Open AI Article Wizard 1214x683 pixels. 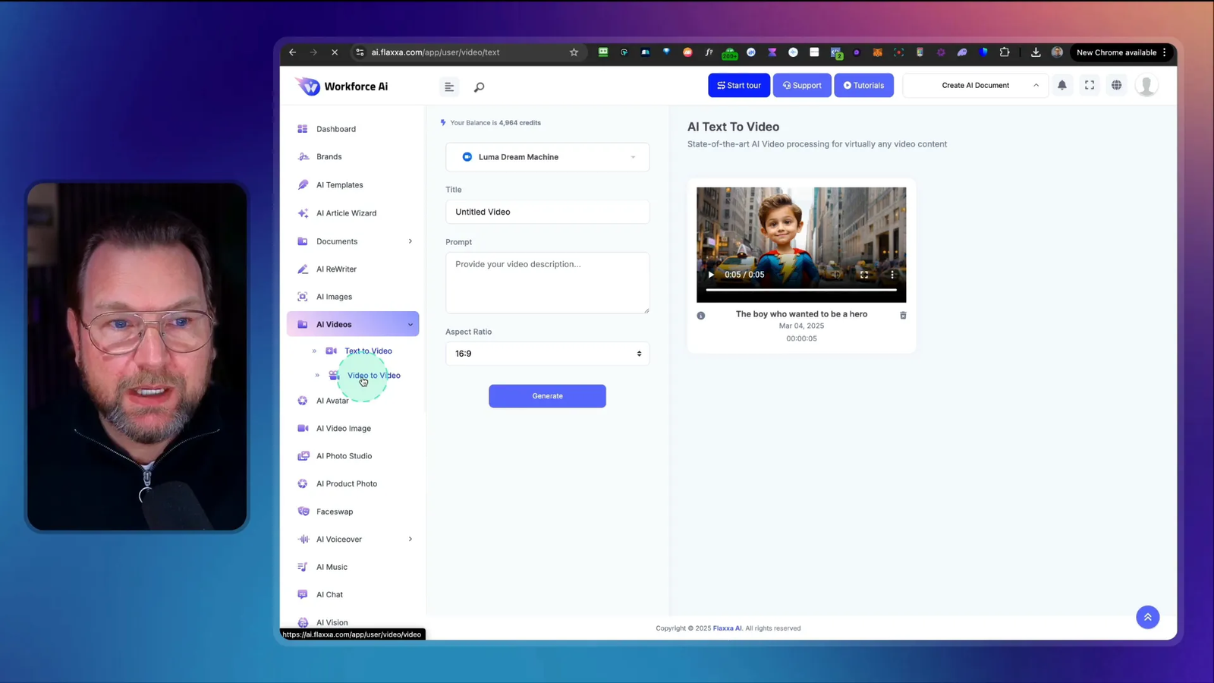pos(346,213)
